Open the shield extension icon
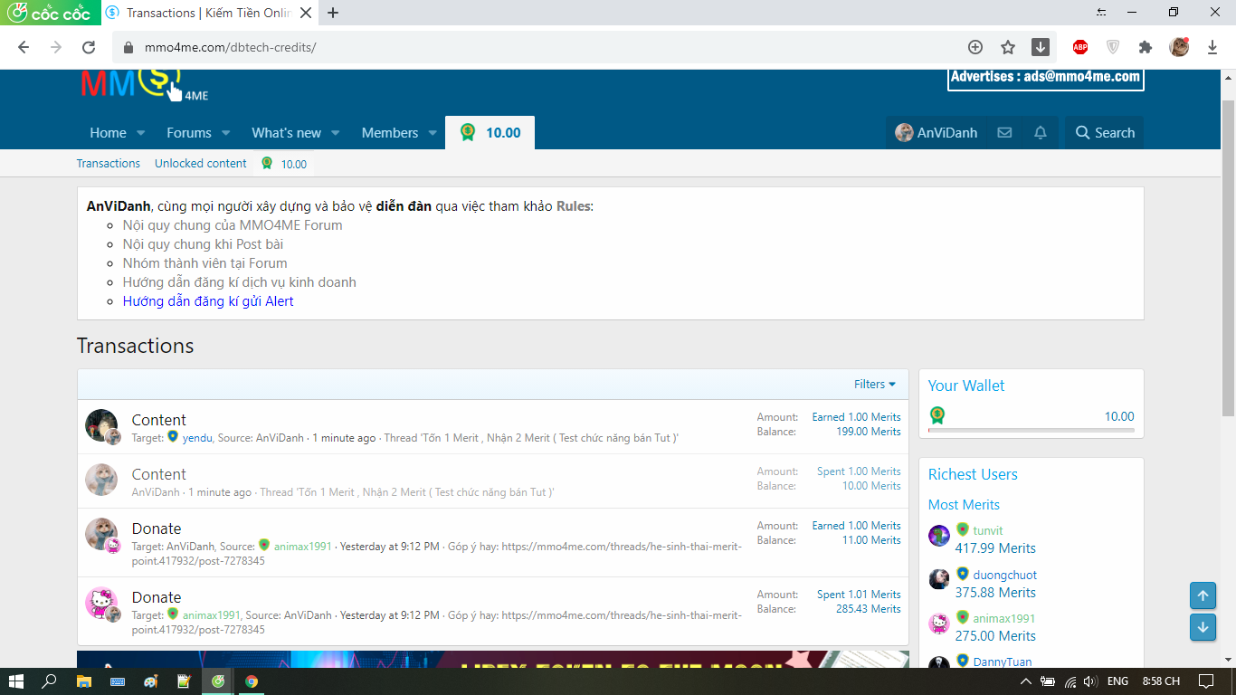 click(x=1113, y=47)
